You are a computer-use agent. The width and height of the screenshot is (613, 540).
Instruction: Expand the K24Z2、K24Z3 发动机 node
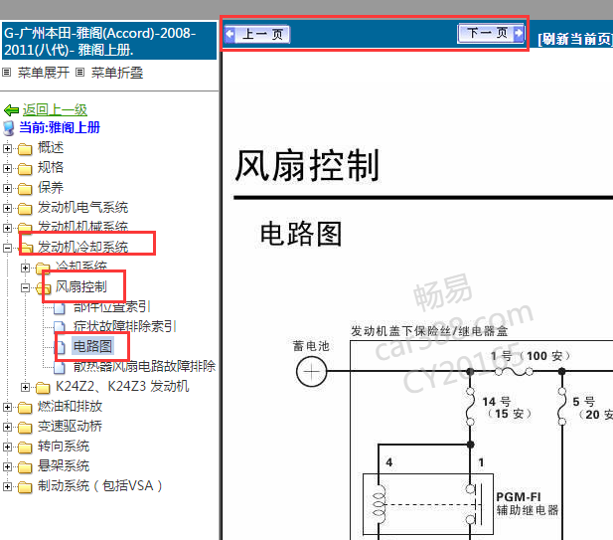point(25,387)
